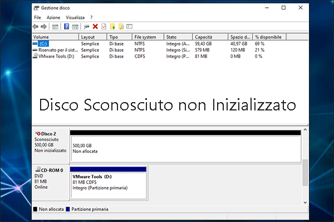Image resolution: width=334 pixels, height=222 pixels.
Task: Click the CD-ROM 0 drive icon
Action: click(36, 169)
